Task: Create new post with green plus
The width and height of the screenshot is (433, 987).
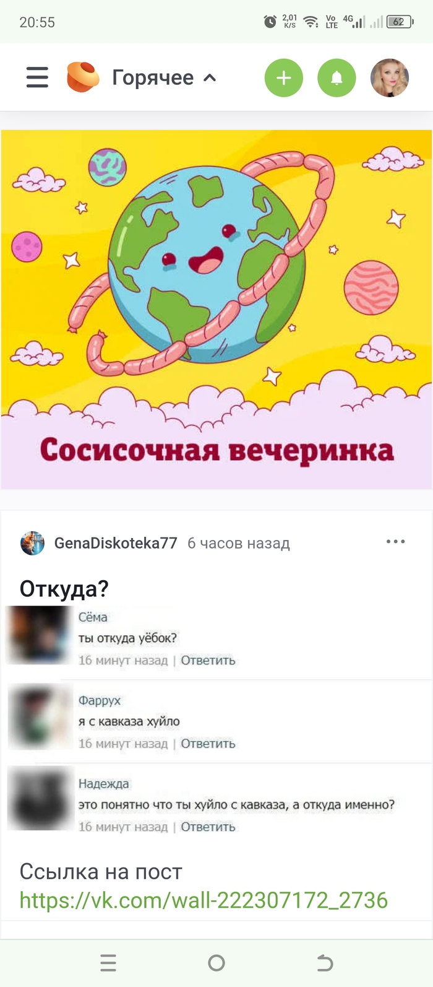Action: [x=284, y=77]
